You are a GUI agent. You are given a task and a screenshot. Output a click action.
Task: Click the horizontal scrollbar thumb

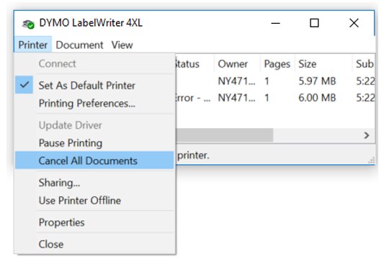click(224, 135)
